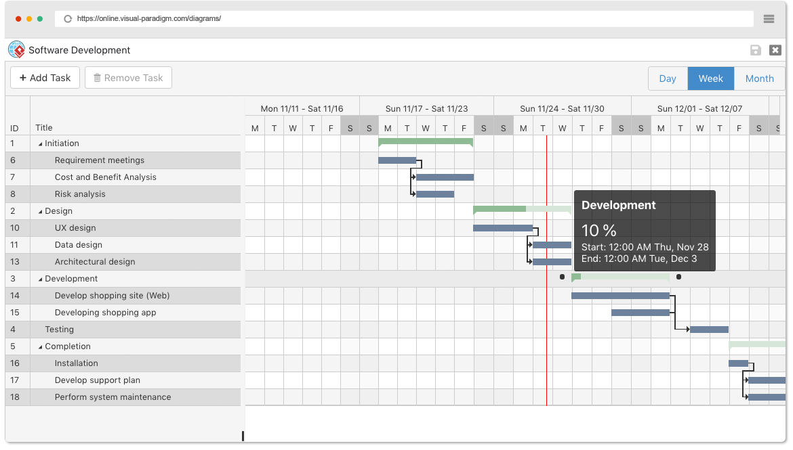Screen dimensions: 793x450
Task: Select the Architectural design row
Action: click(123, 262)
